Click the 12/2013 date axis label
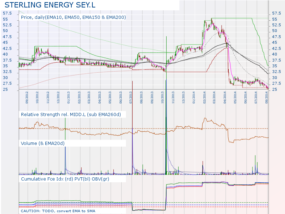Image resolution: width=285 pixels, height=214 pixels. click(183, 98)
